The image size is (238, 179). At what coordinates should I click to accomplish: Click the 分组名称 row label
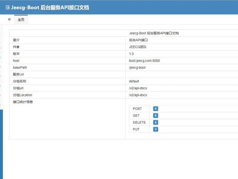click(20, 81)
